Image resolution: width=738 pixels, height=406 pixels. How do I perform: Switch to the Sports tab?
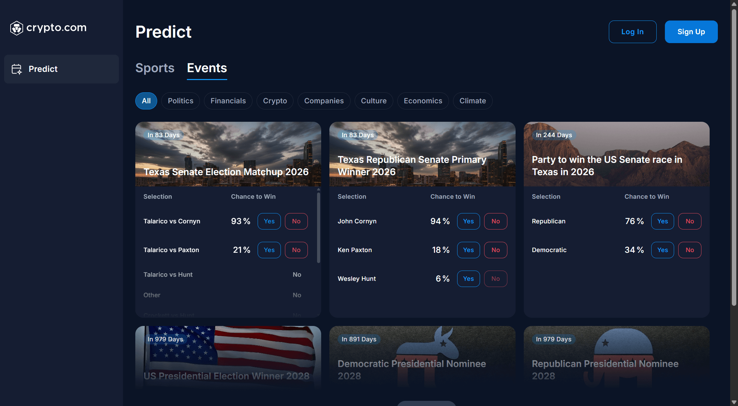point(155,68)
